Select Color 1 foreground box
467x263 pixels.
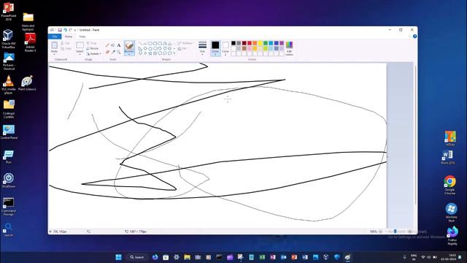(215, 48)
